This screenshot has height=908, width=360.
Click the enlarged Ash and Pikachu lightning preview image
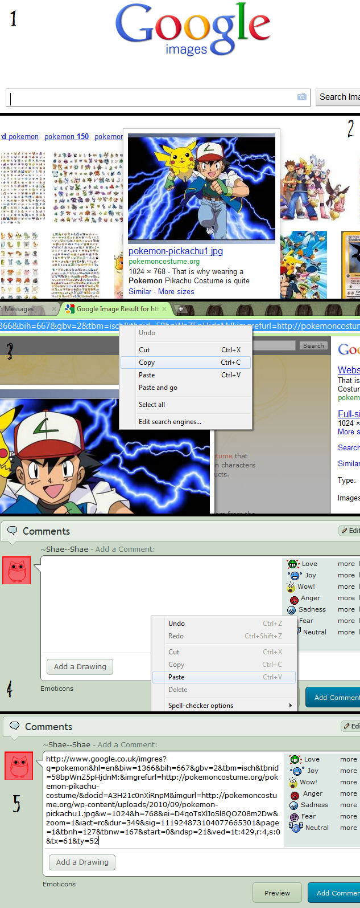click(202, 189)
